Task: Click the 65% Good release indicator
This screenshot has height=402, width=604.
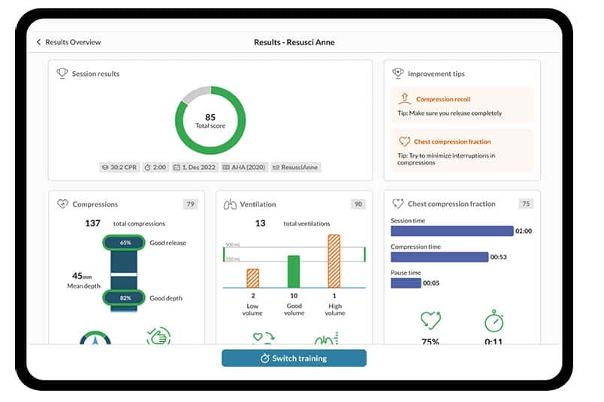Action: (x=125, y=243)
